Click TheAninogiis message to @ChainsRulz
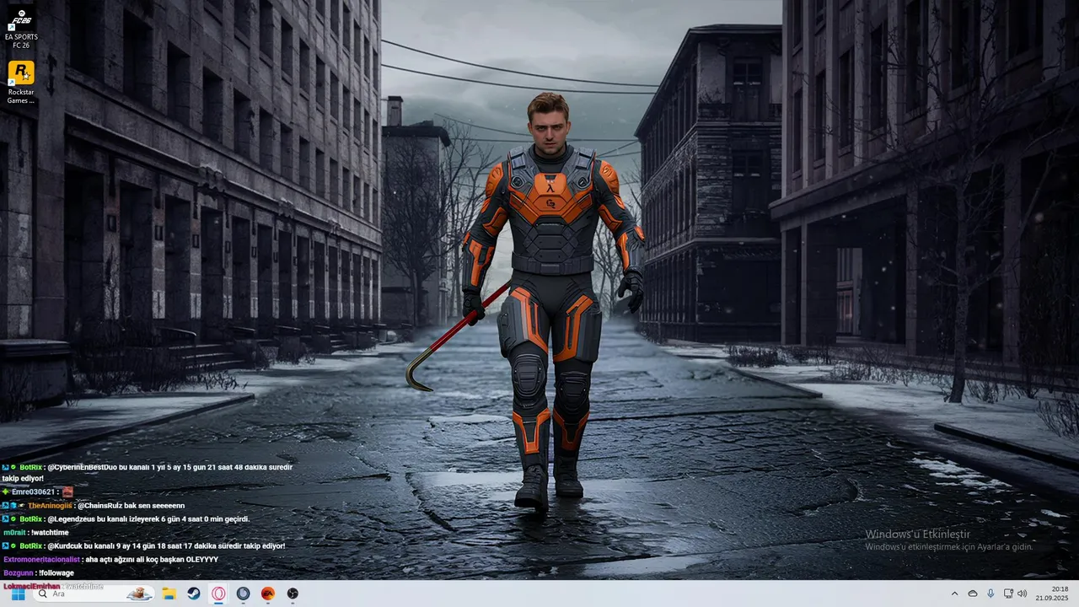 pyautogui.click(x=94, y=505)
